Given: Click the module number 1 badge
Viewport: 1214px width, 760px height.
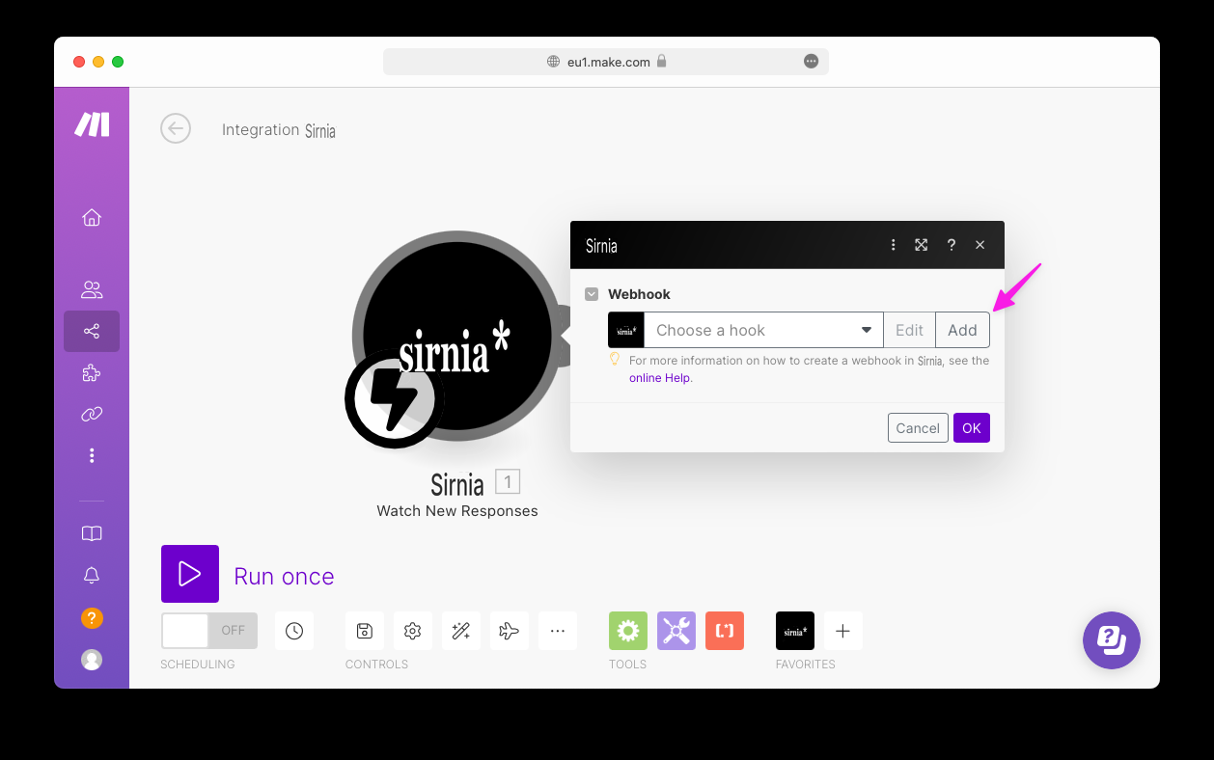Looking at the screenshot, I should click(508, 481).
